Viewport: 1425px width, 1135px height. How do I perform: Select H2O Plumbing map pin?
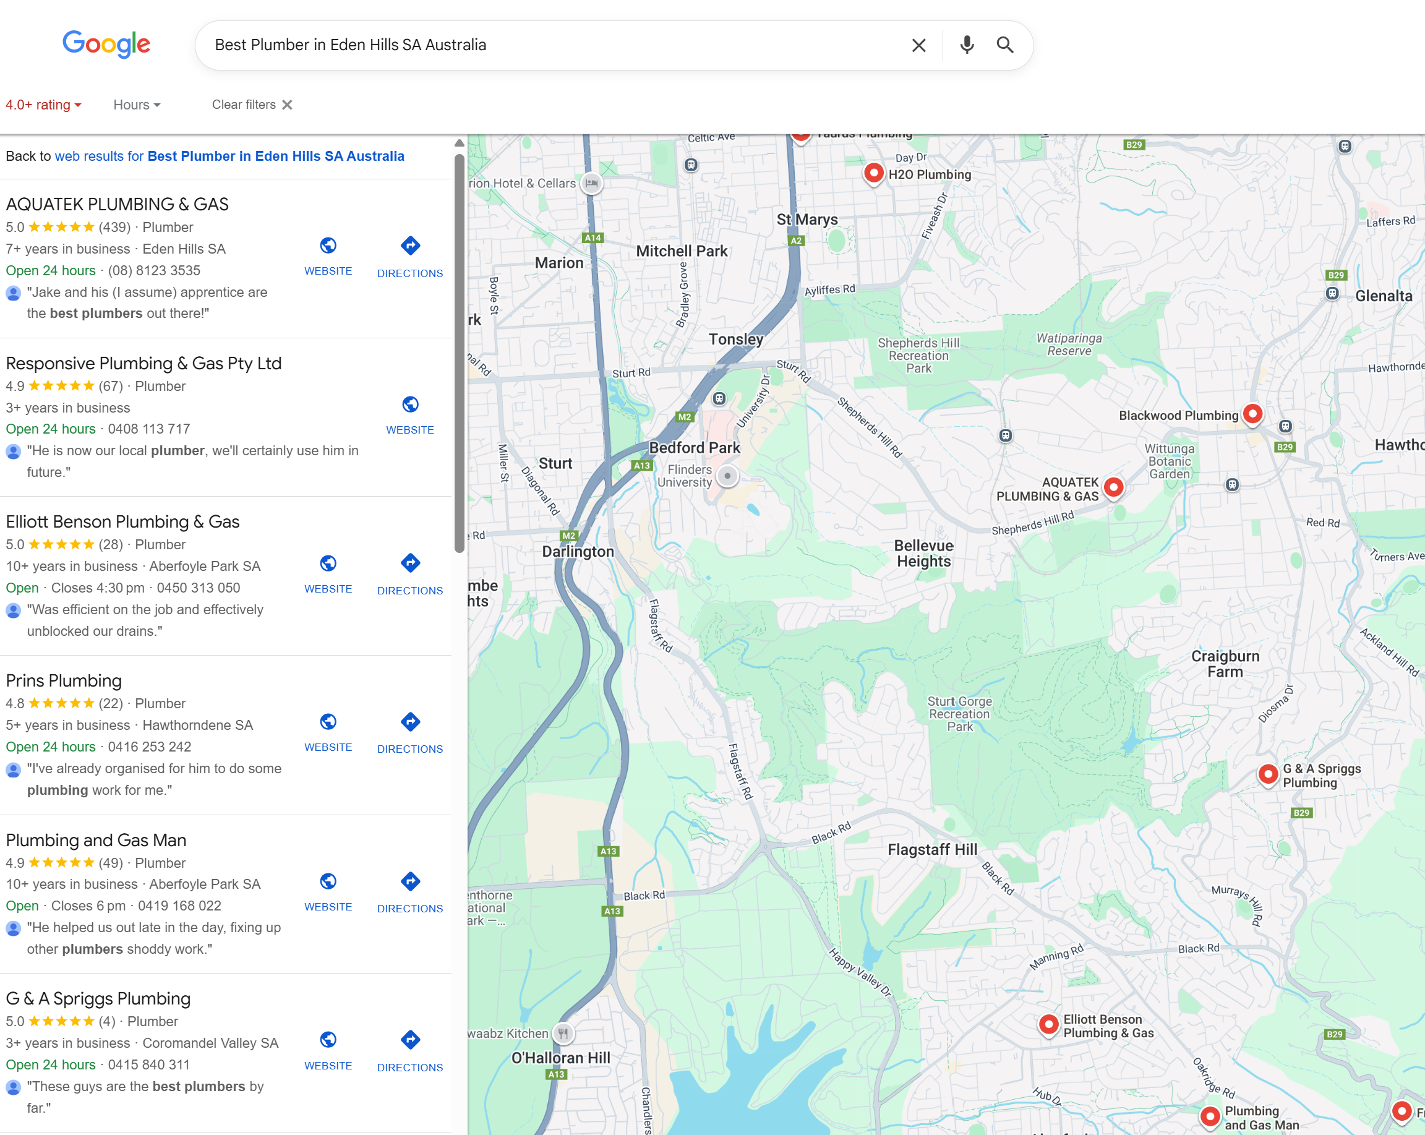[873, 173]
